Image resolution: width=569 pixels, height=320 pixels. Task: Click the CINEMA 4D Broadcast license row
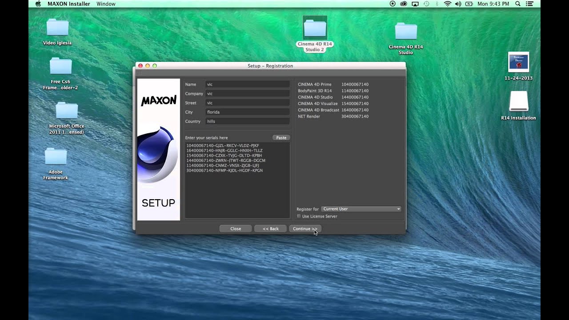coord(333,110)
